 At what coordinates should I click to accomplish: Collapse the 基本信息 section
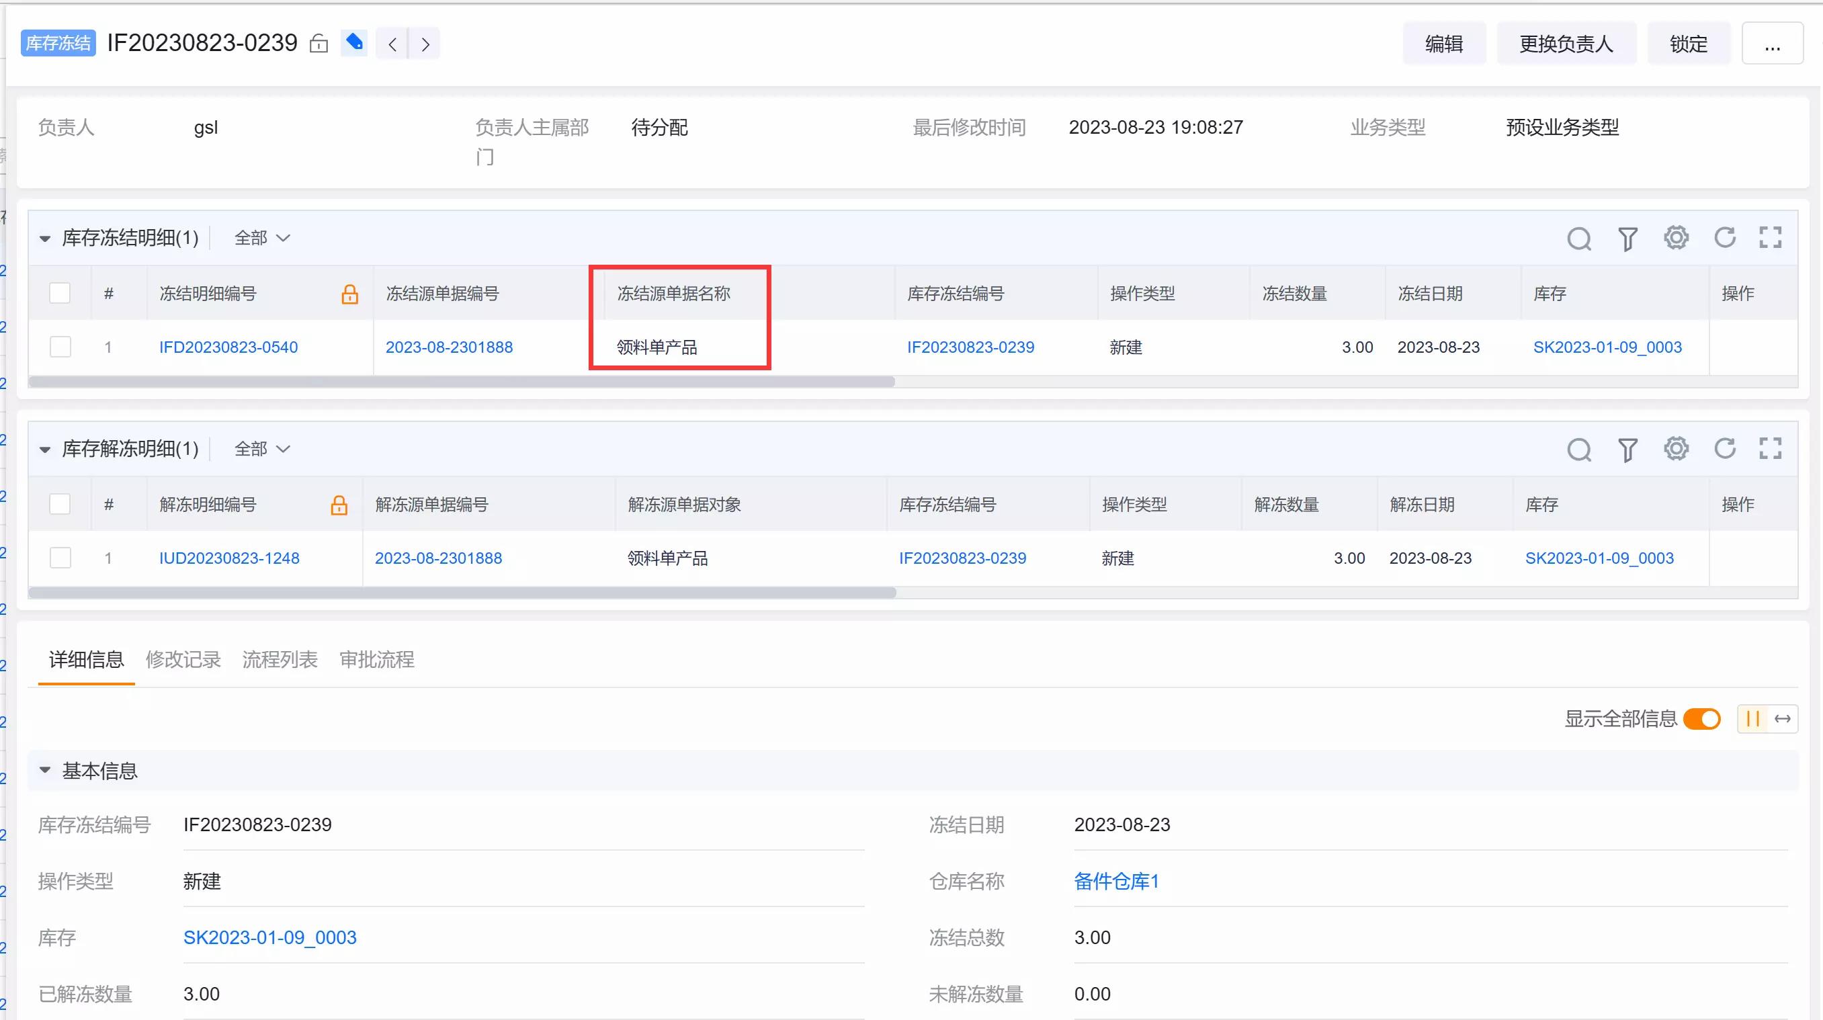44,770
